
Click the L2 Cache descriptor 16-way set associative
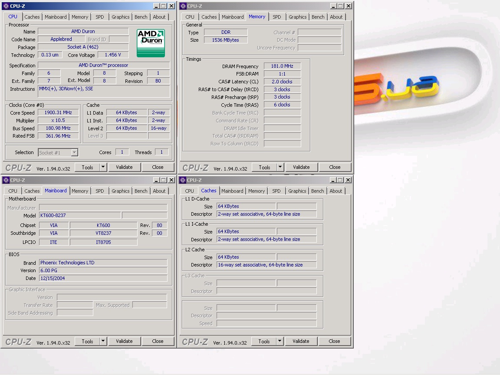[x=266, y=265]
